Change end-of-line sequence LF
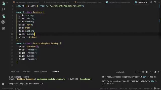The width and height of the screenshot is (161, 90). (126, 89)
